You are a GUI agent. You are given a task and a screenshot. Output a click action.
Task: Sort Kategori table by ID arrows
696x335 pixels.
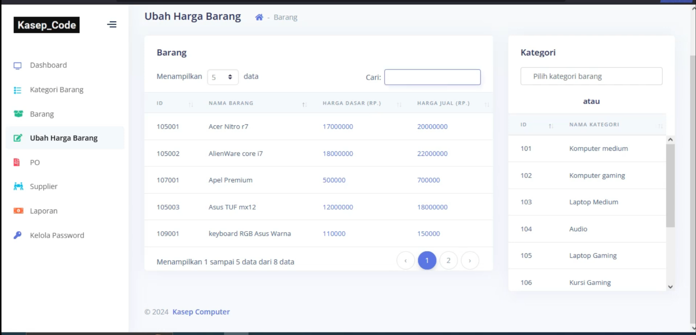(x=551, y=126)
